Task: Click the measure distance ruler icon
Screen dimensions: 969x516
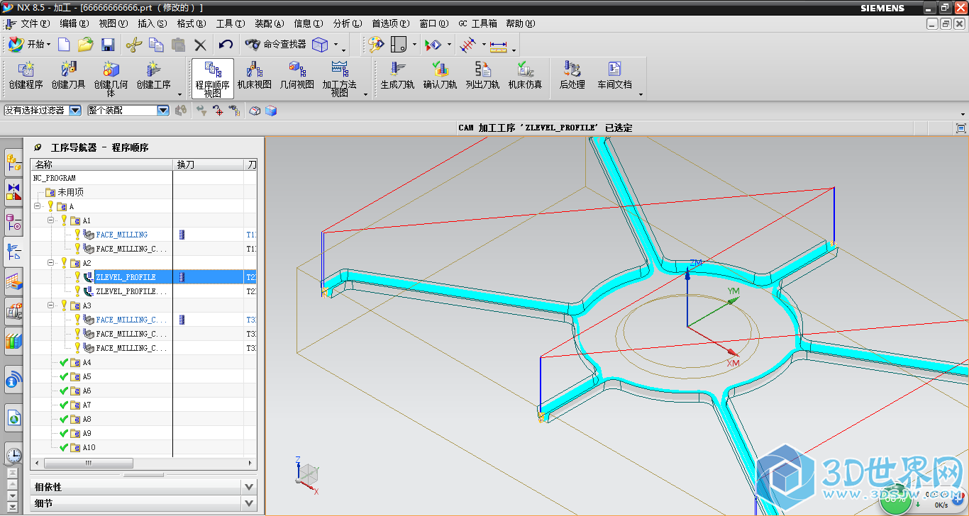Action: pos(499,45)
